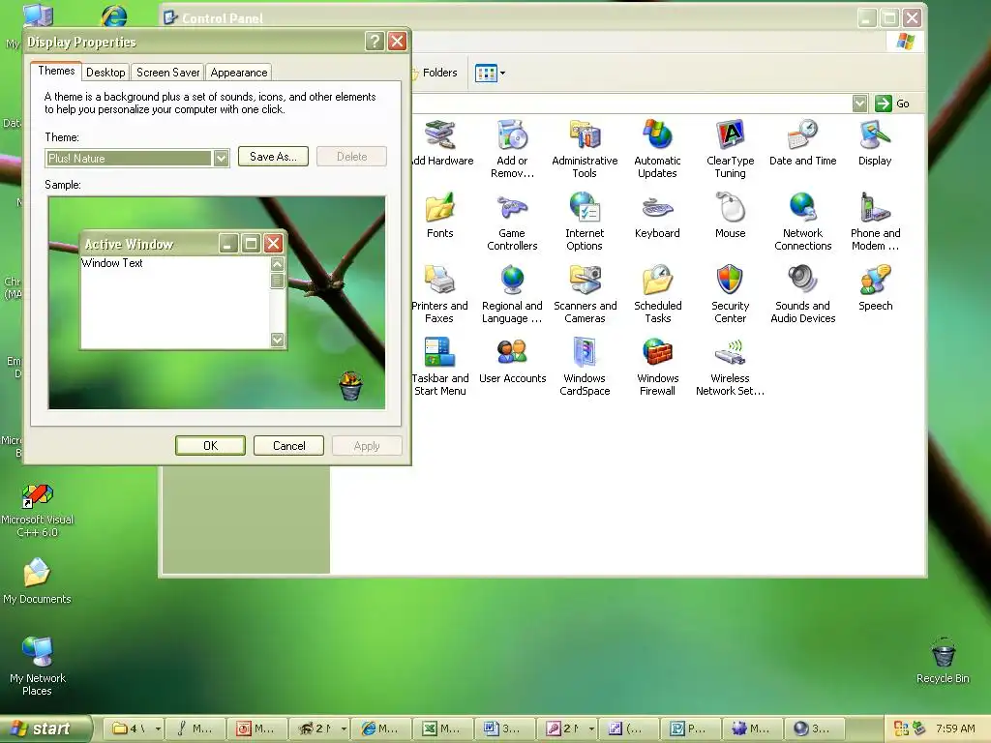This screenshot has width=991, height=743.
Task: Open Security Center icon
Action: pyautogui.click(x=730, y=294)
